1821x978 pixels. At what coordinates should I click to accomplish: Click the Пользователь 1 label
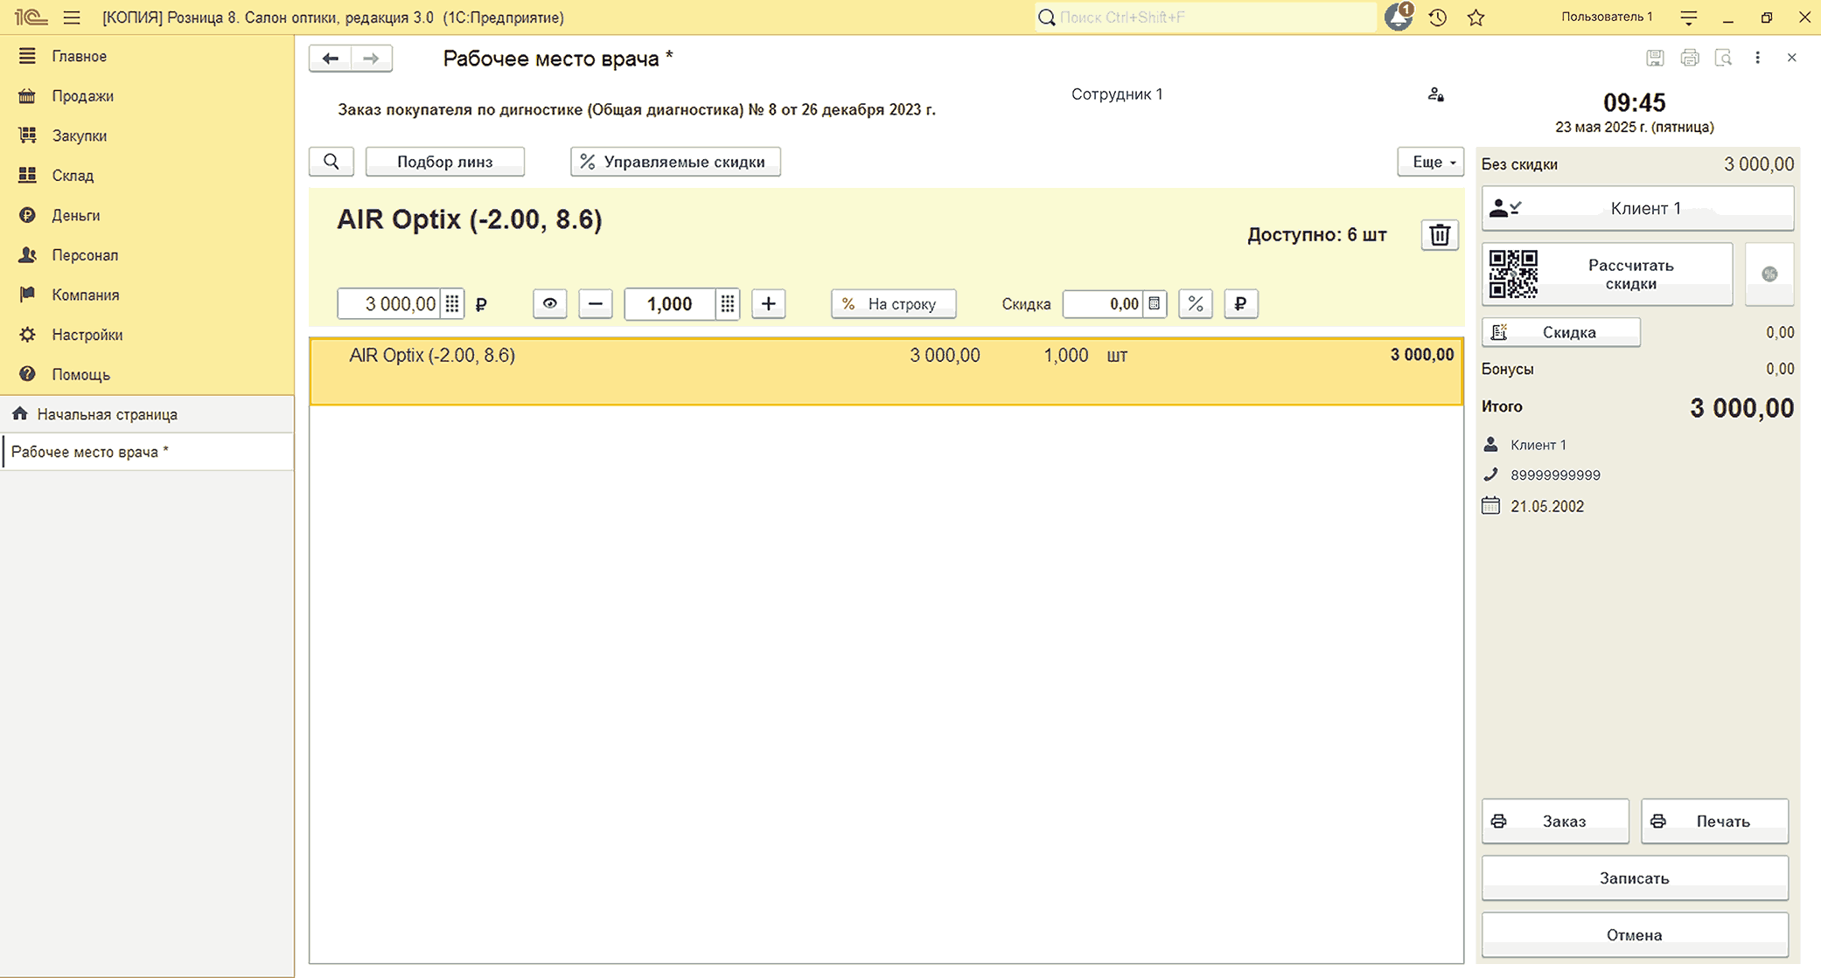click(1607, 17)
